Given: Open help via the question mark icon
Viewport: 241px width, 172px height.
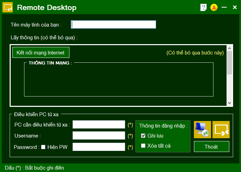Looking at the screenshot, I should 204,7.
